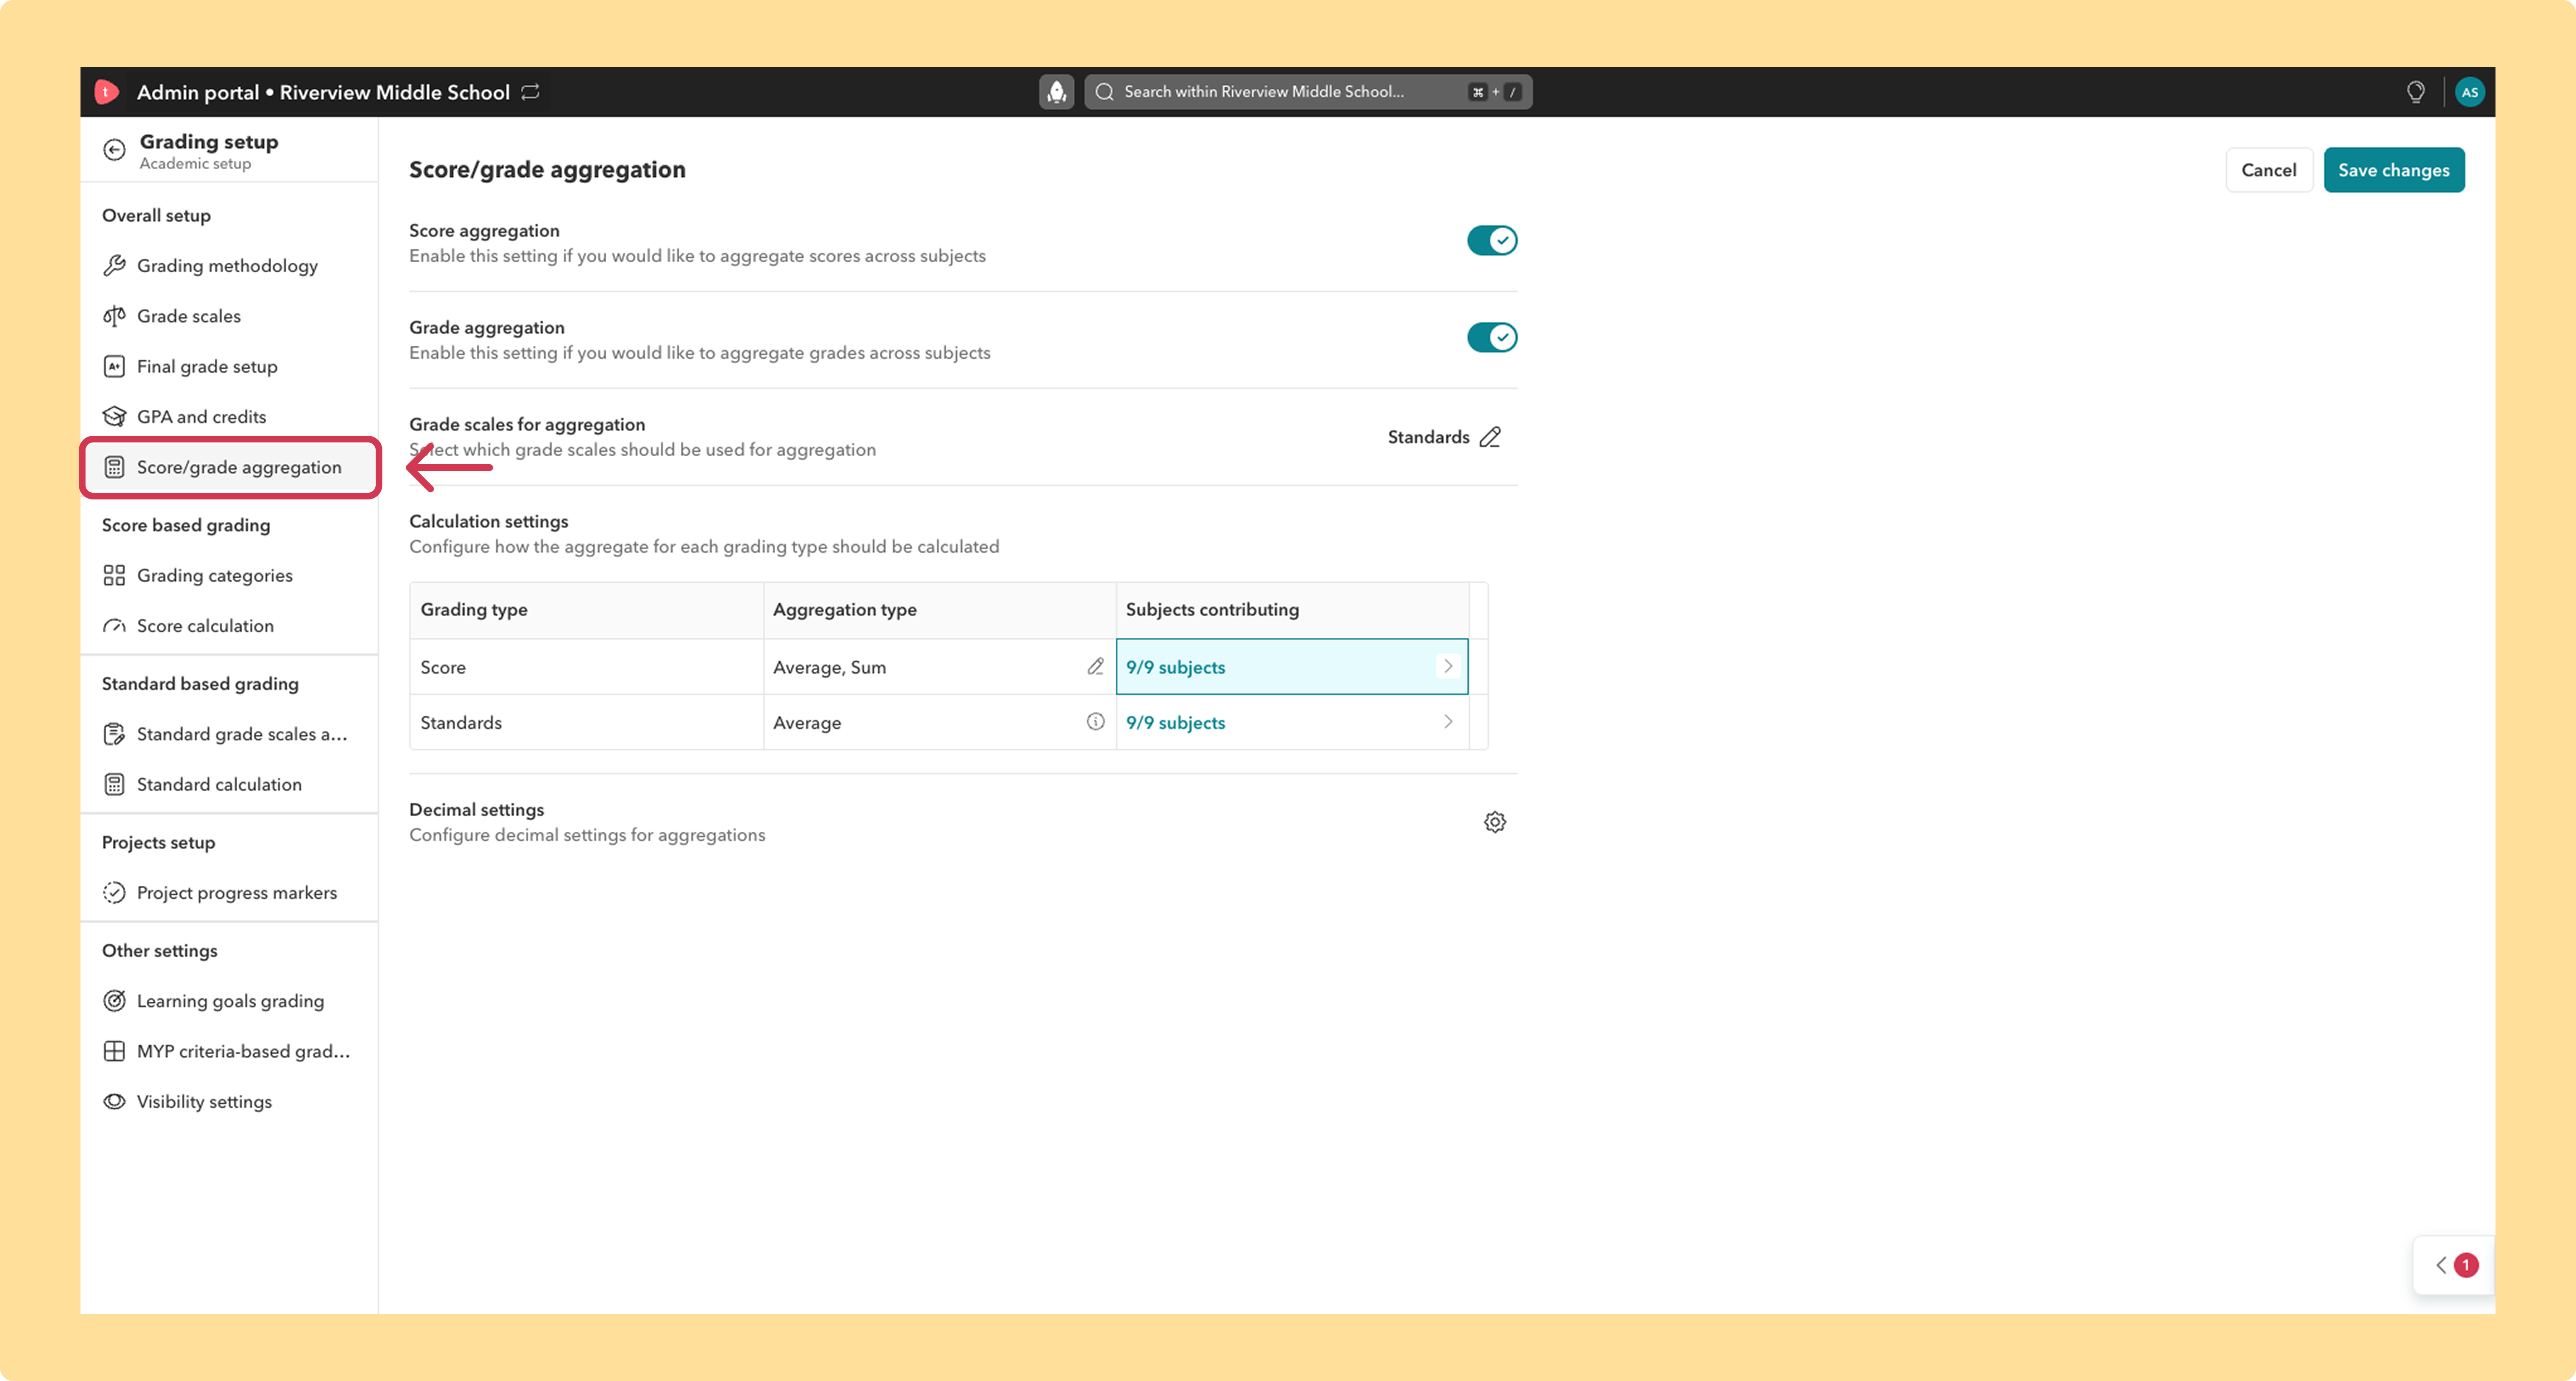Toggle Grade aggregation switch off
This screenshot has height=1381, width=2576.
pyautogui.click(x=1492, y=338)
